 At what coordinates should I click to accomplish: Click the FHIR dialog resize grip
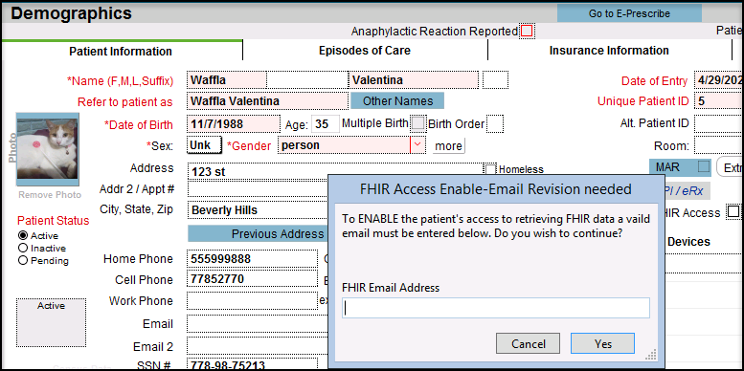(x=651, y=356)
